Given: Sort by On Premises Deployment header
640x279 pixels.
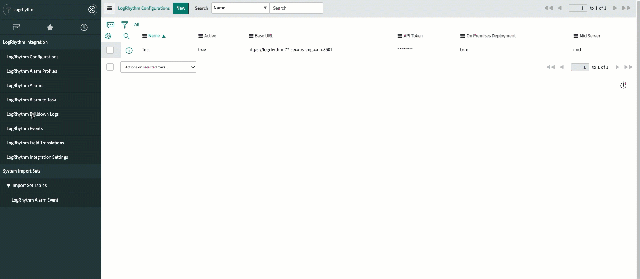Looking at the screenshot, I should [x=491, y=36].
